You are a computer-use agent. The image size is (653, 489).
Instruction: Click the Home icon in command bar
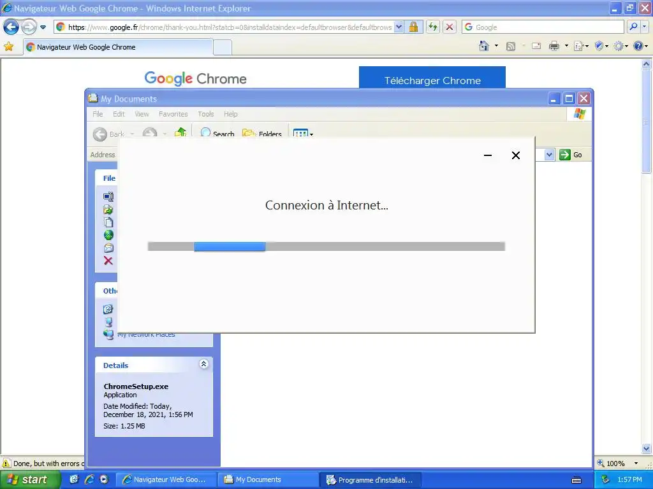click(x=484, y=46)
